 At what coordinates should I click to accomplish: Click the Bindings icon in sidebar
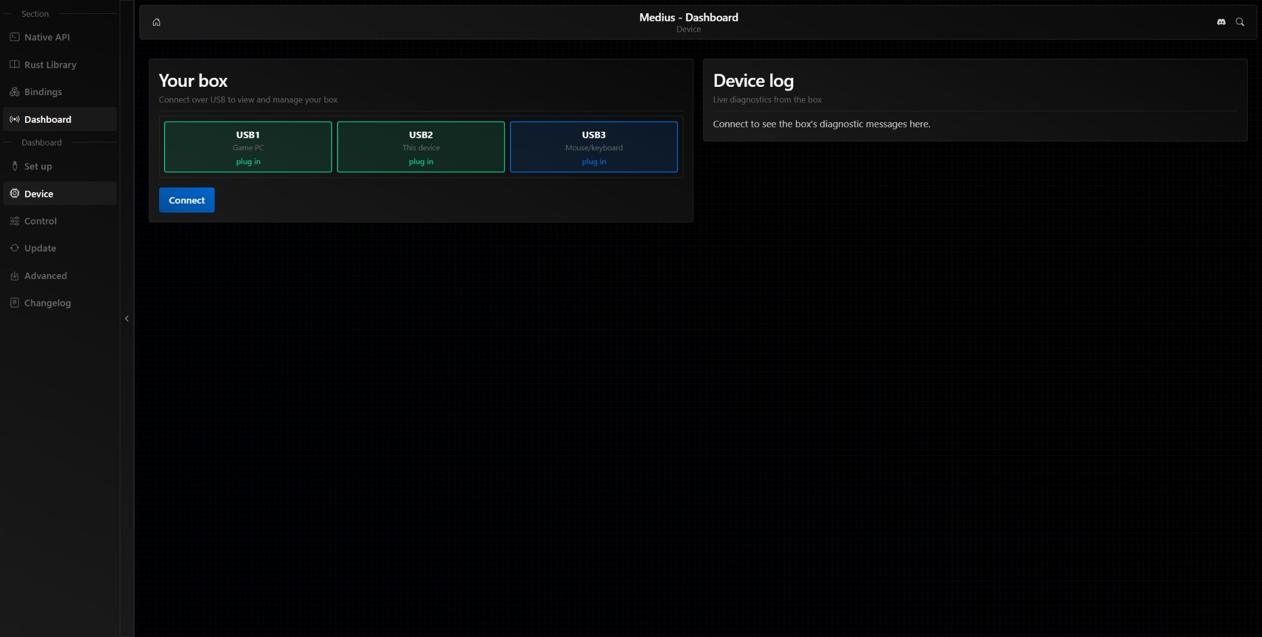(14, 92)
